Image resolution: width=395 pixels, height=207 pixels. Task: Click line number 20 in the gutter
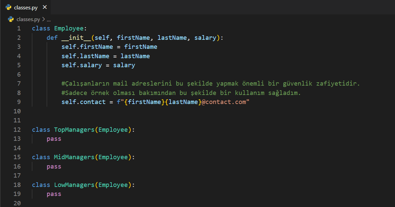[17, 203]
